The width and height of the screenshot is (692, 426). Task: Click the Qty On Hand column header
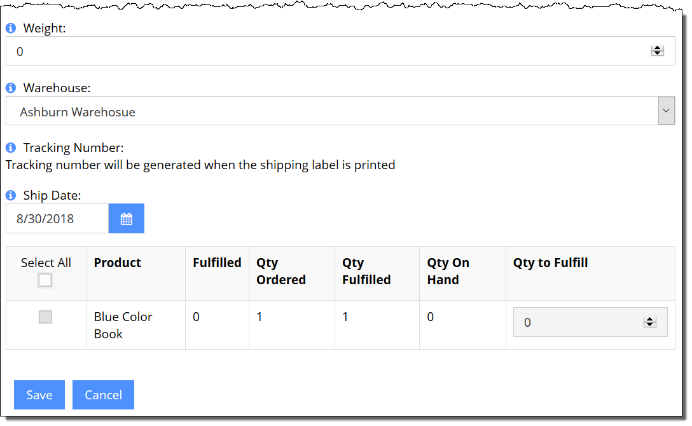[448, 271]
